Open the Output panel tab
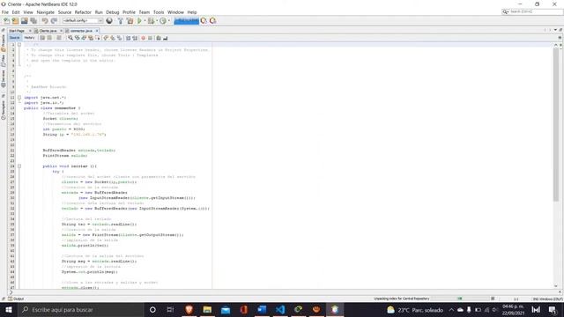This screenshot has height=317, width=564. [x=16, y=299]
